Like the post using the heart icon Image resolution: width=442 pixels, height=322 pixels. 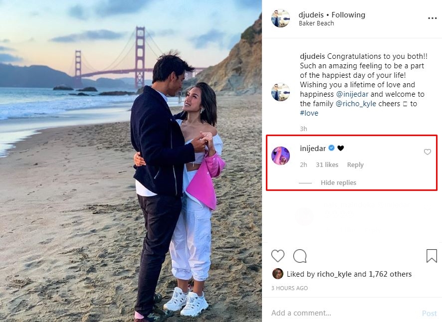[x=278, y=256]
